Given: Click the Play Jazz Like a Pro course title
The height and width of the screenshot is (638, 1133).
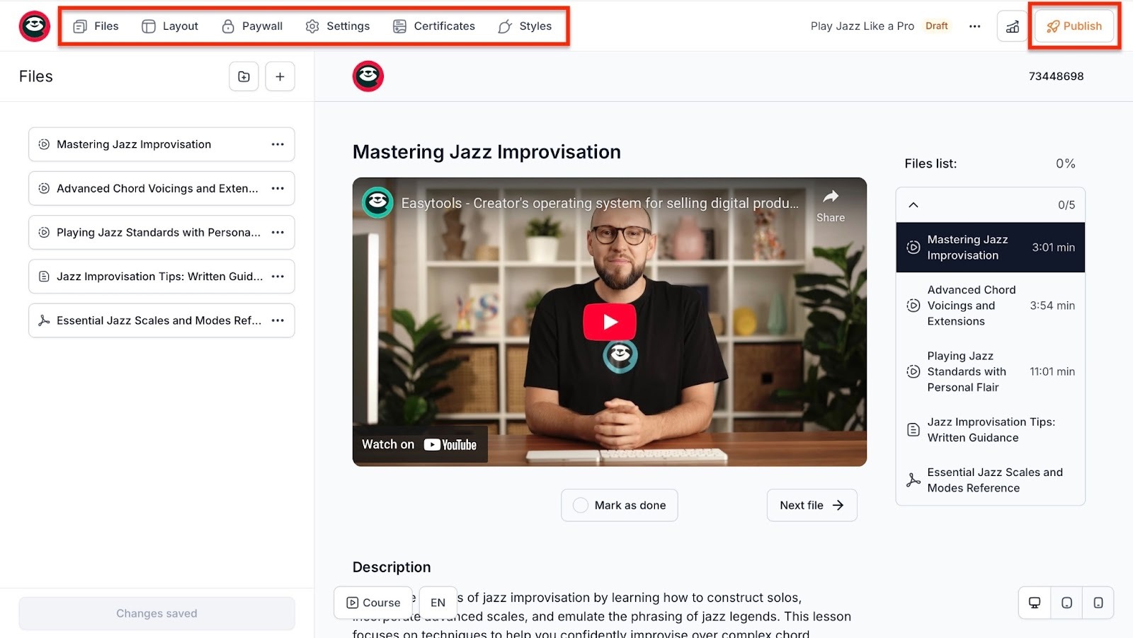Looking at the screenshot, I should 862,26.
